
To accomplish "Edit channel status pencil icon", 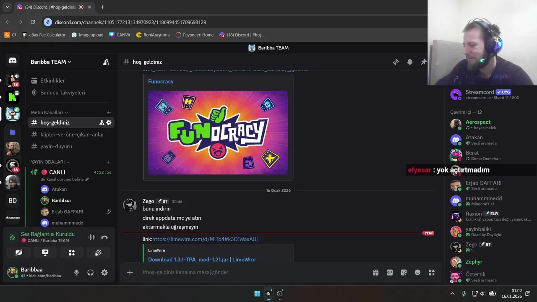I will pos(87,179).
